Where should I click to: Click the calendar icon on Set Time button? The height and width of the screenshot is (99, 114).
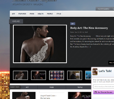96,92
